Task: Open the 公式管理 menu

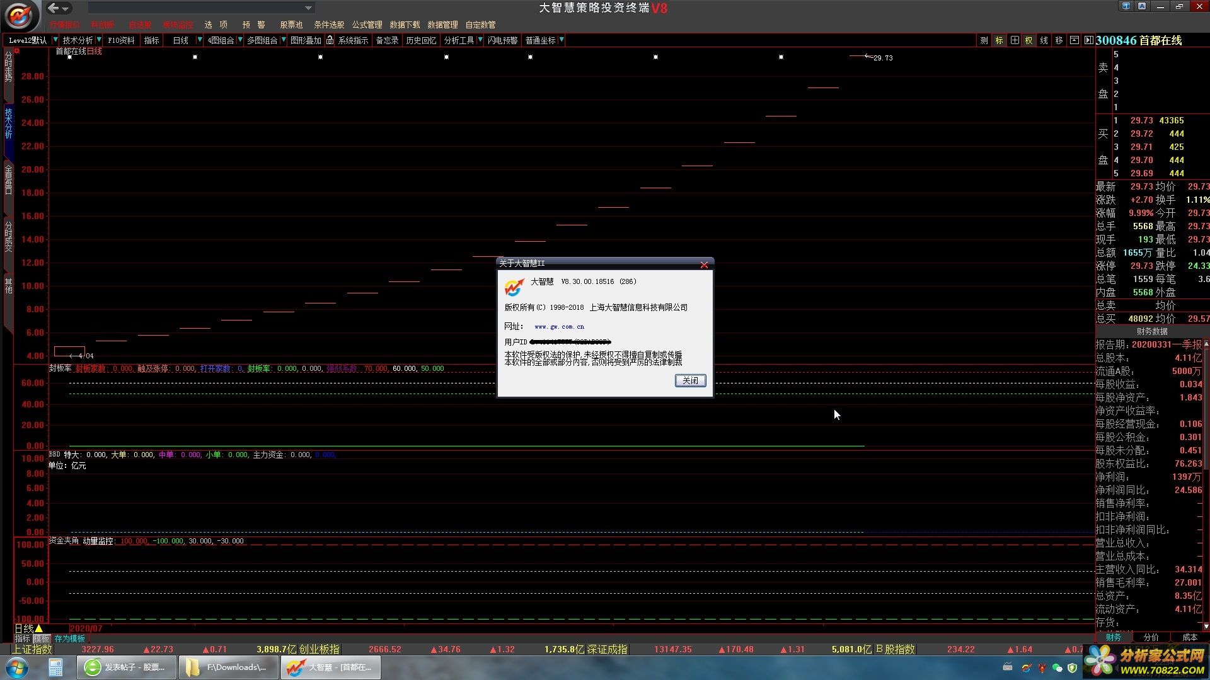Action: [367, 25]
